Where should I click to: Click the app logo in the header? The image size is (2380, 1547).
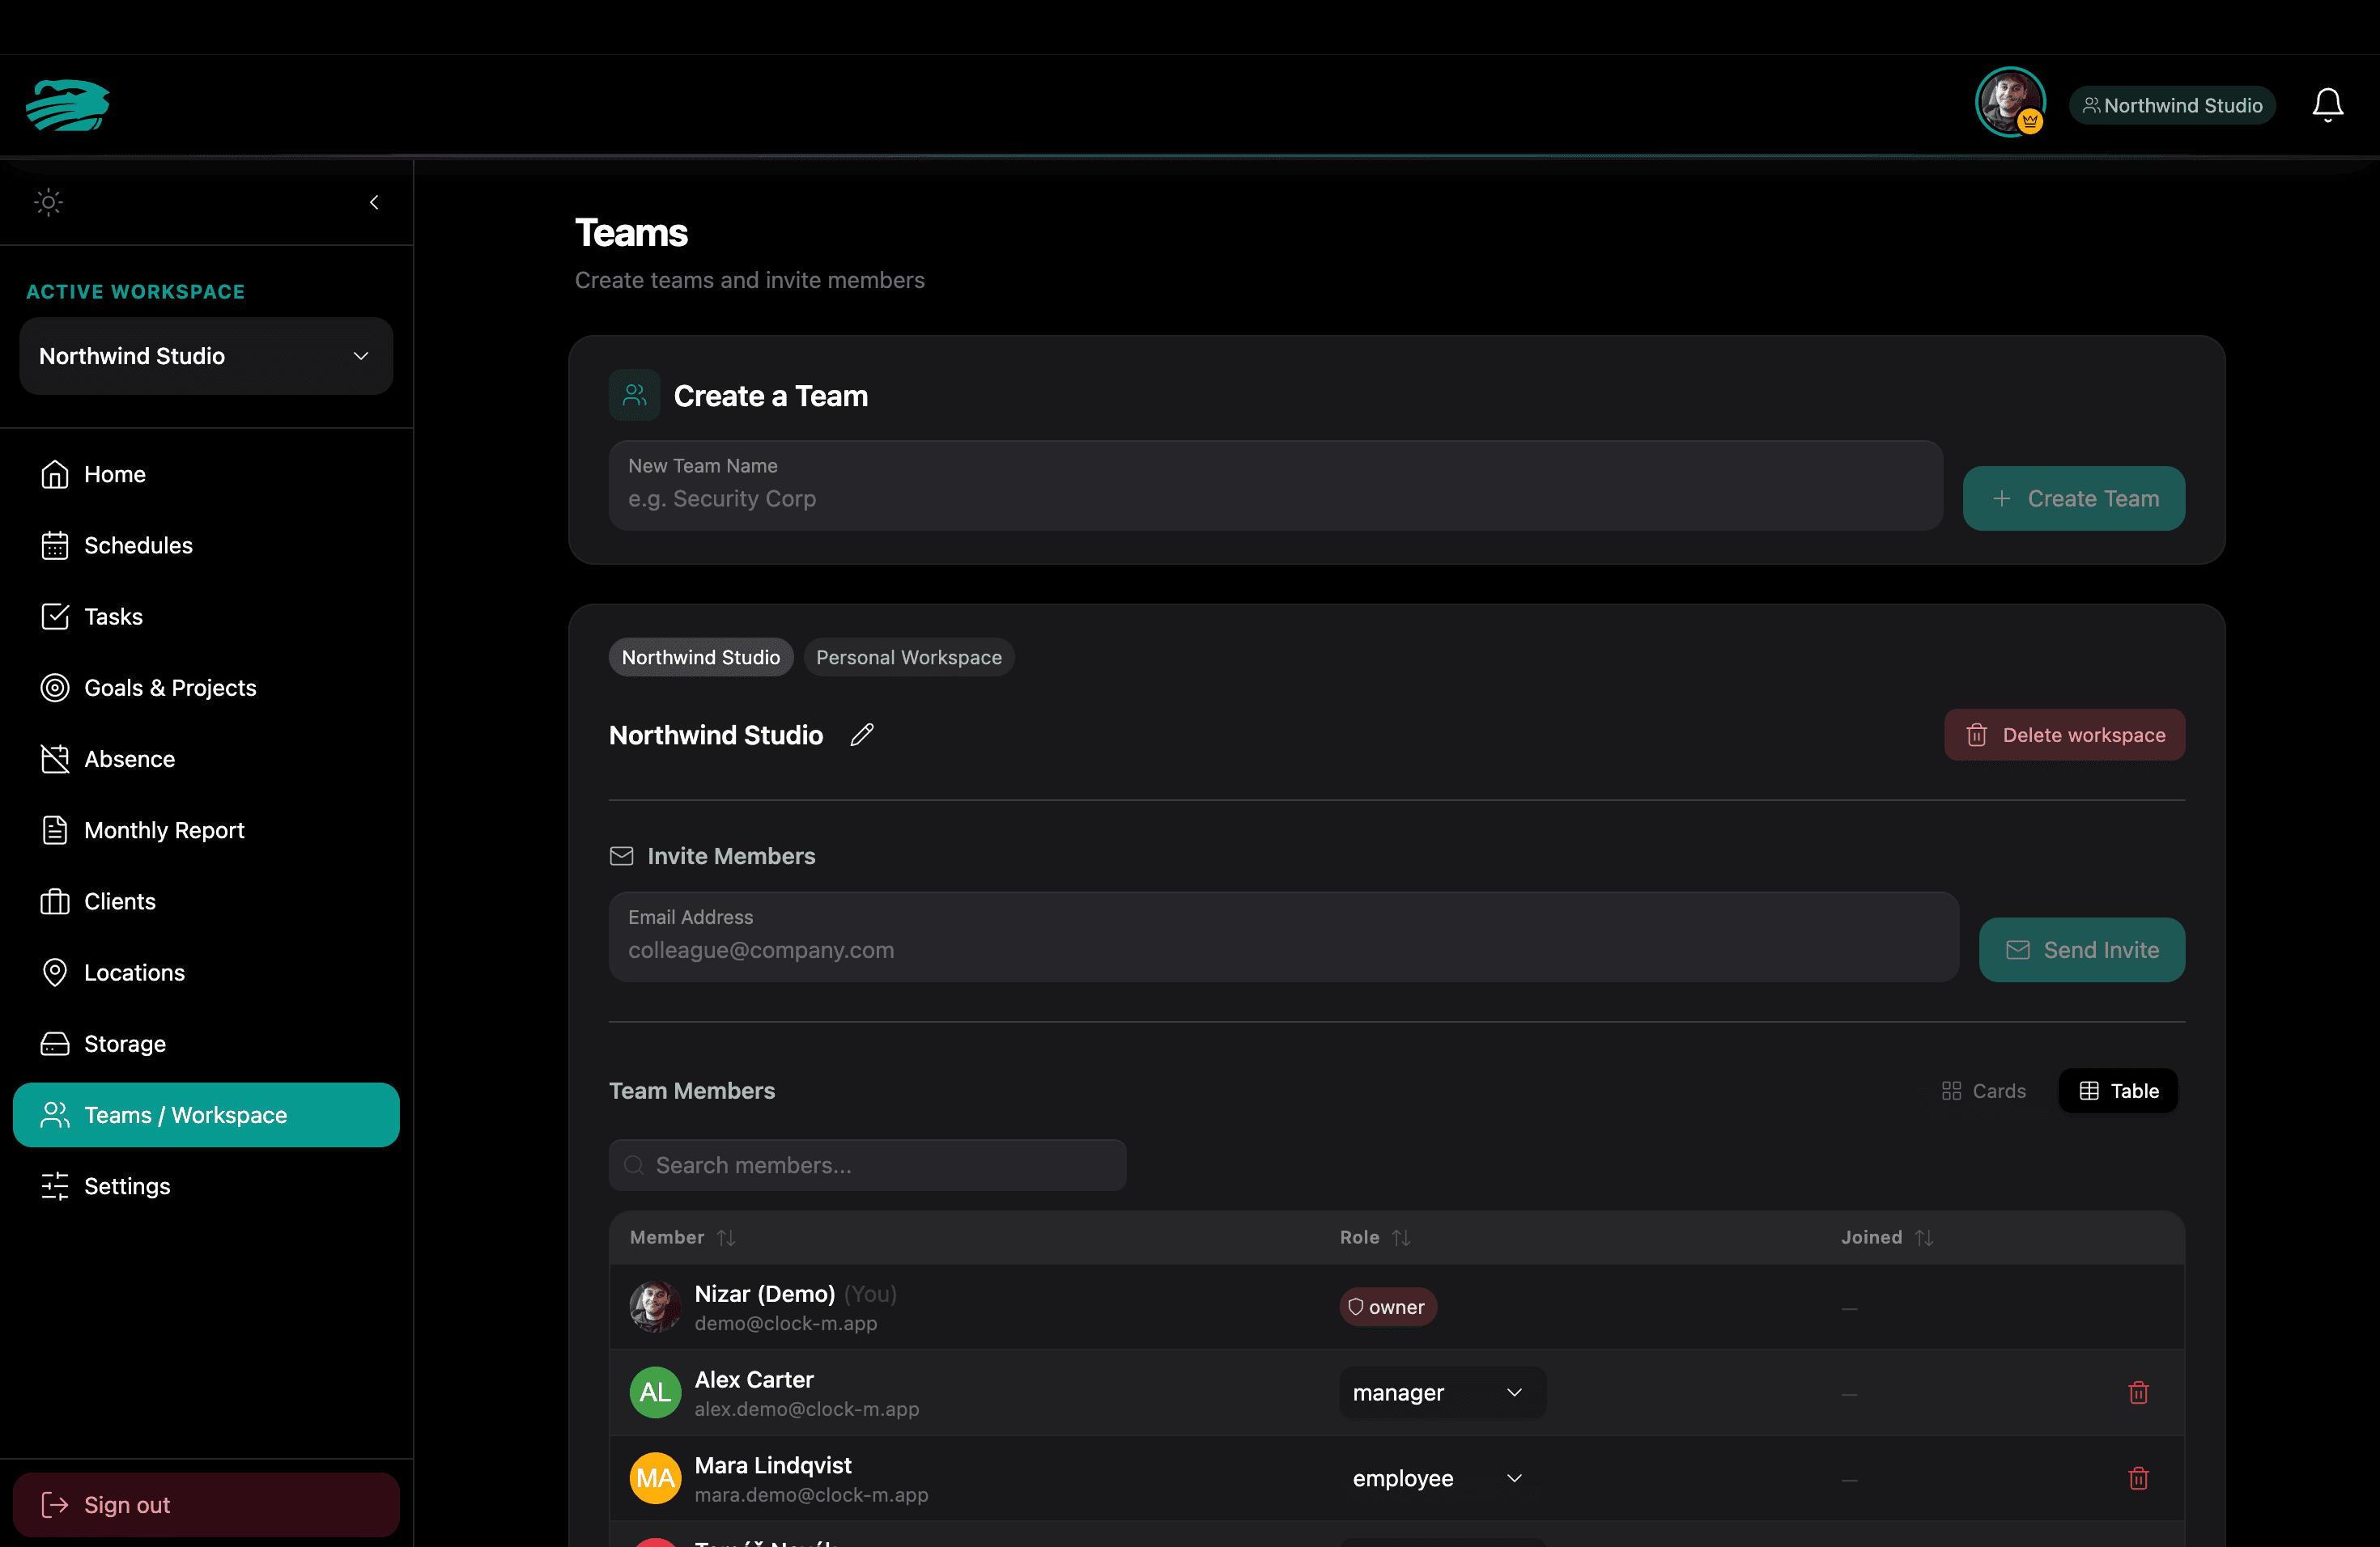click(x=68, y=105)
